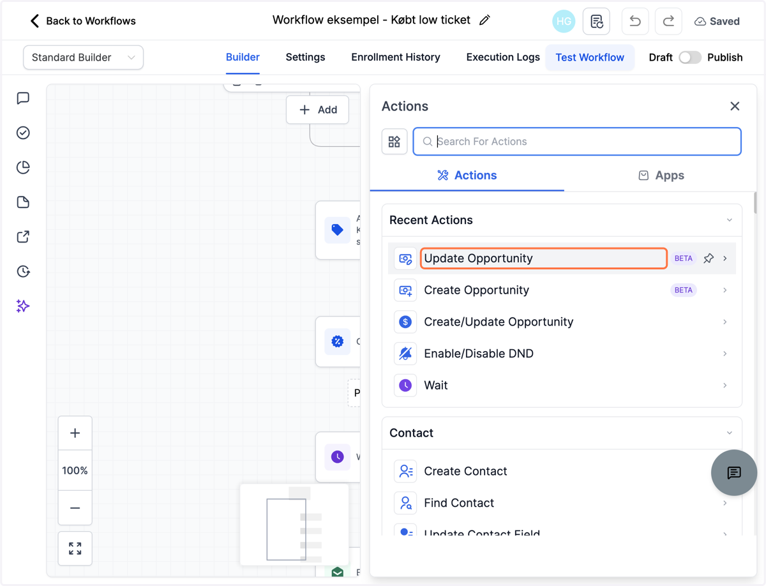Choose the Enable/Disable DND action

click(x=479, y=354)
